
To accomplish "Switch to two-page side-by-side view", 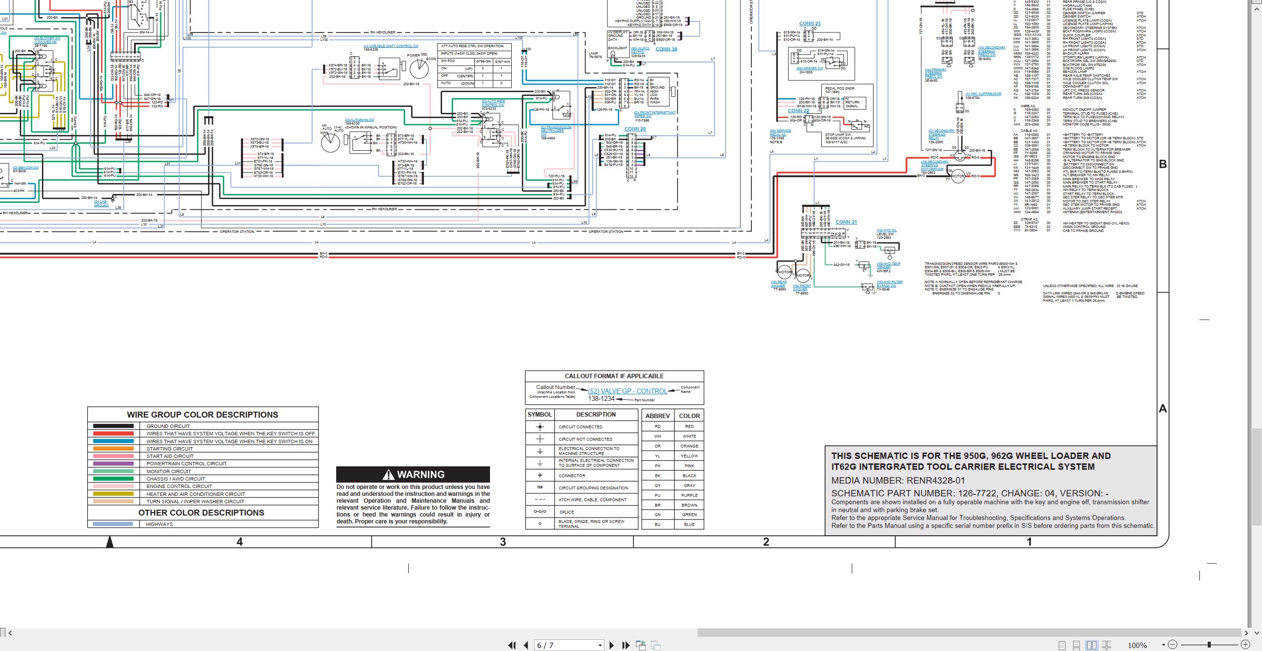I will pos(1091,645).
